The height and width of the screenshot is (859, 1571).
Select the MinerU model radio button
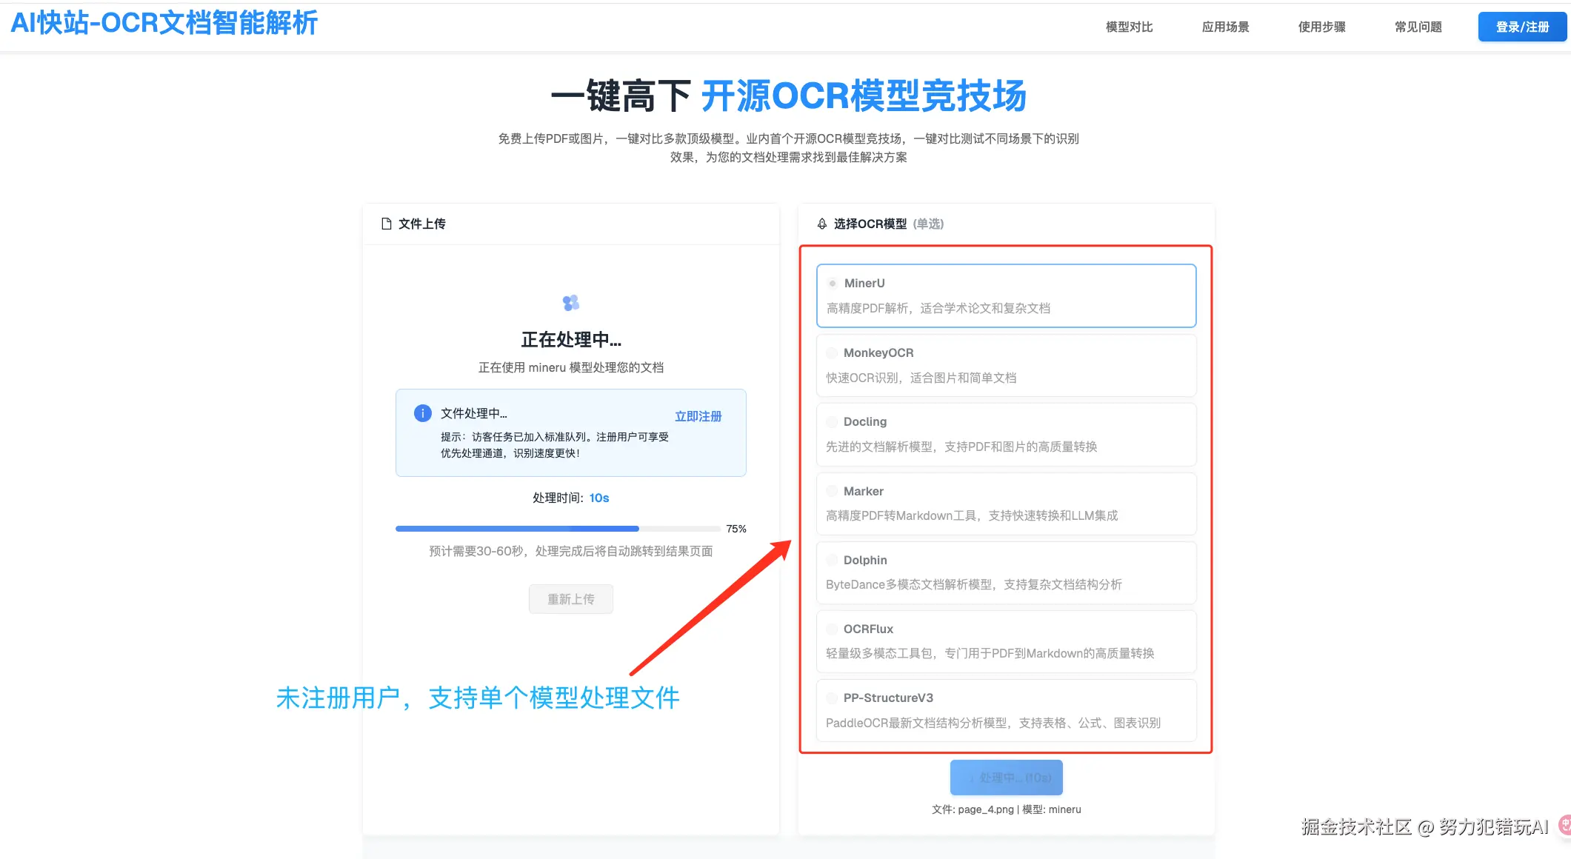(831, 282)
